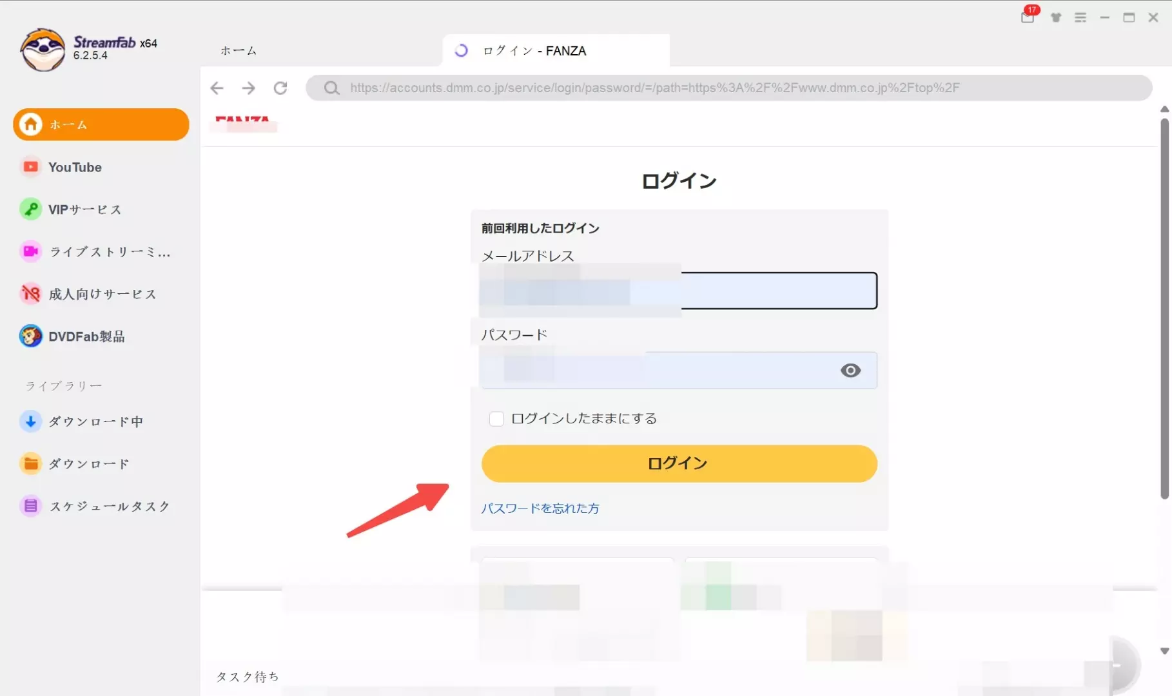The image size is (1172, 696).
Task: Open the skin (shirt) icon in the title bar
Action: (1056, 17)
